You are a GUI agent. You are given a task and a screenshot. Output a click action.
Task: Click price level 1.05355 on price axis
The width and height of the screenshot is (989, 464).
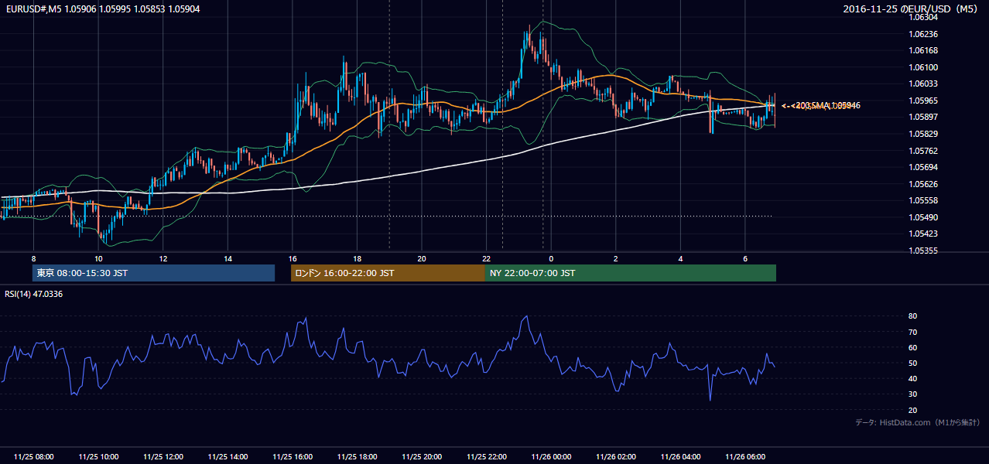pos(924,251)
